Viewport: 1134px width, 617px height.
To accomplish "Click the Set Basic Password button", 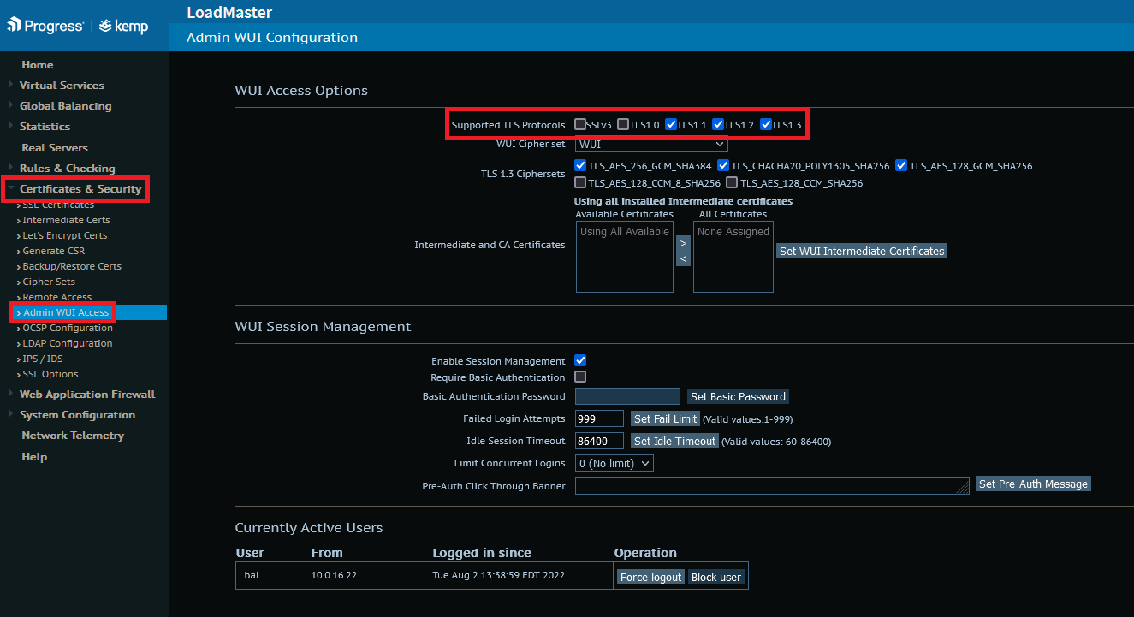I will pyautogui.click(x=738, y=396).
